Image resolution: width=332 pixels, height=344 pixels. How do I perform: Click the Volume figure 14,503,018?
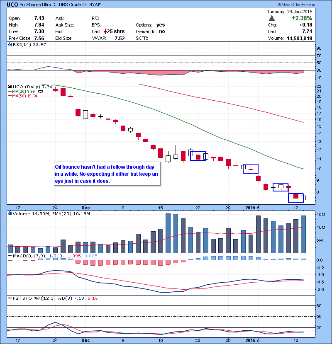tap(300, 39)
